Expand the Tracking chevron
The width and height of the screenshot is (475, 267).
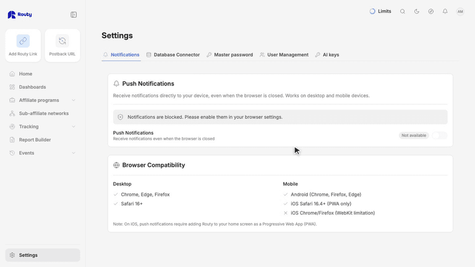tap(74, 127)
